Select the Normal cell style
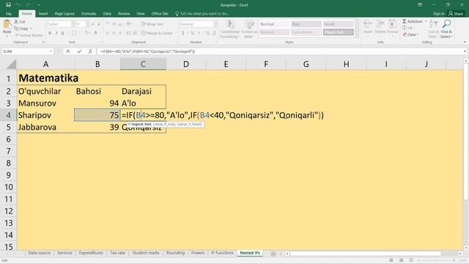This screenshot has height=264, width=469. coord(274,24)
